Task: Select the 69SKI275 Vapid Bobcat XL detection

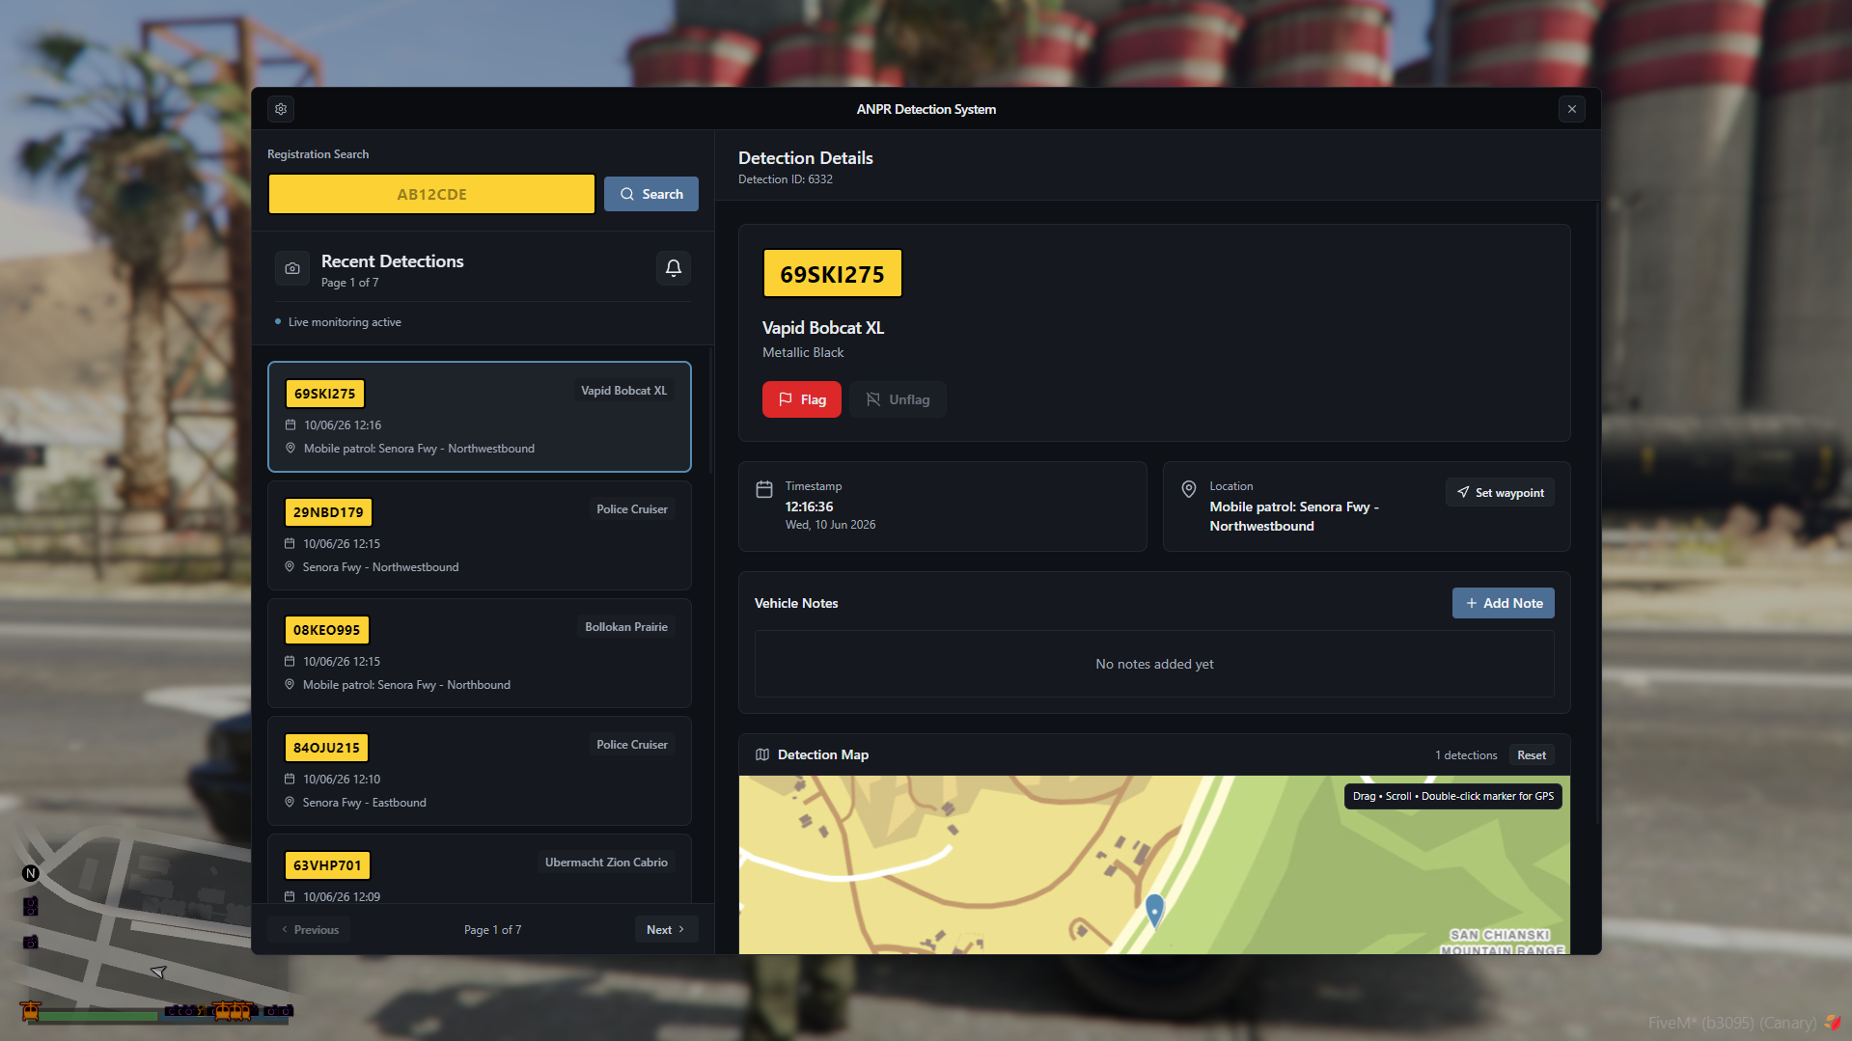Action: click(x=480, y=417)
